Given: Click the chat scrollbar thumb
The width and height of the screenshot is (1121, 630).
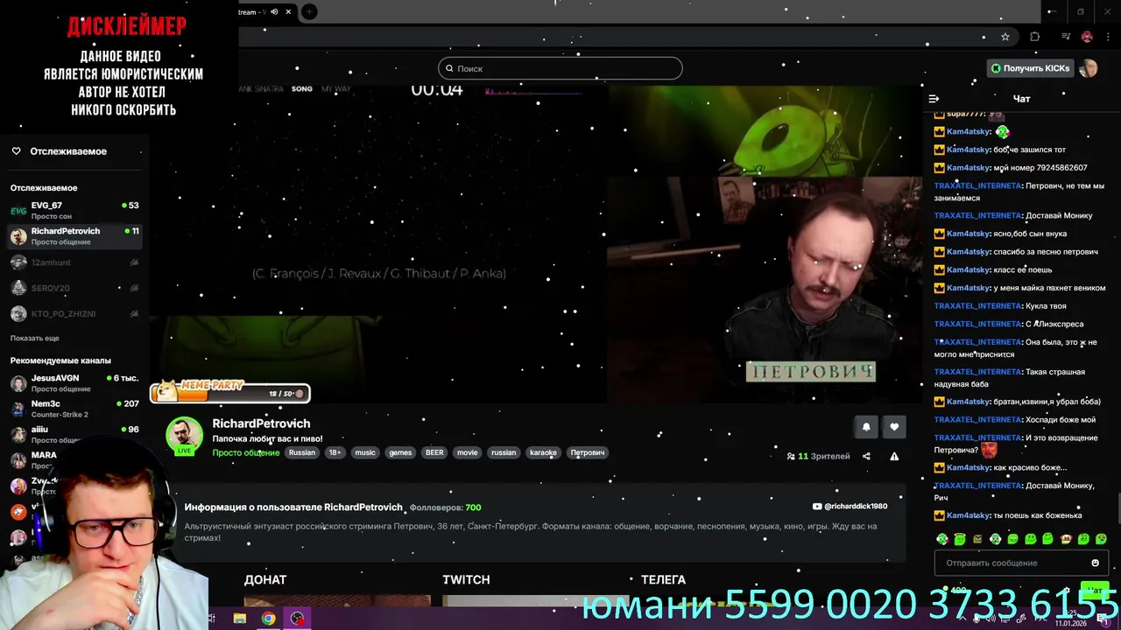Looking at the screenshot, I should [x=1117, y=507].
